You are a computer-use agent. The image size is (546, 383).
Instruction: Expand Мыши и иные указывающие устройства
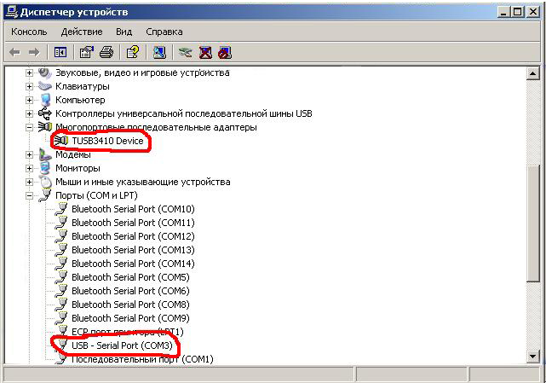pyautogui.click(x=30, y=182)
